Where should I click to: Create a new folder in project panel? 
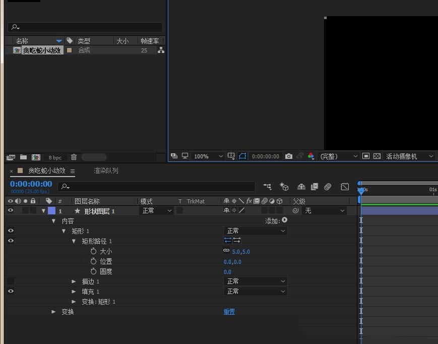click(23, 157)
